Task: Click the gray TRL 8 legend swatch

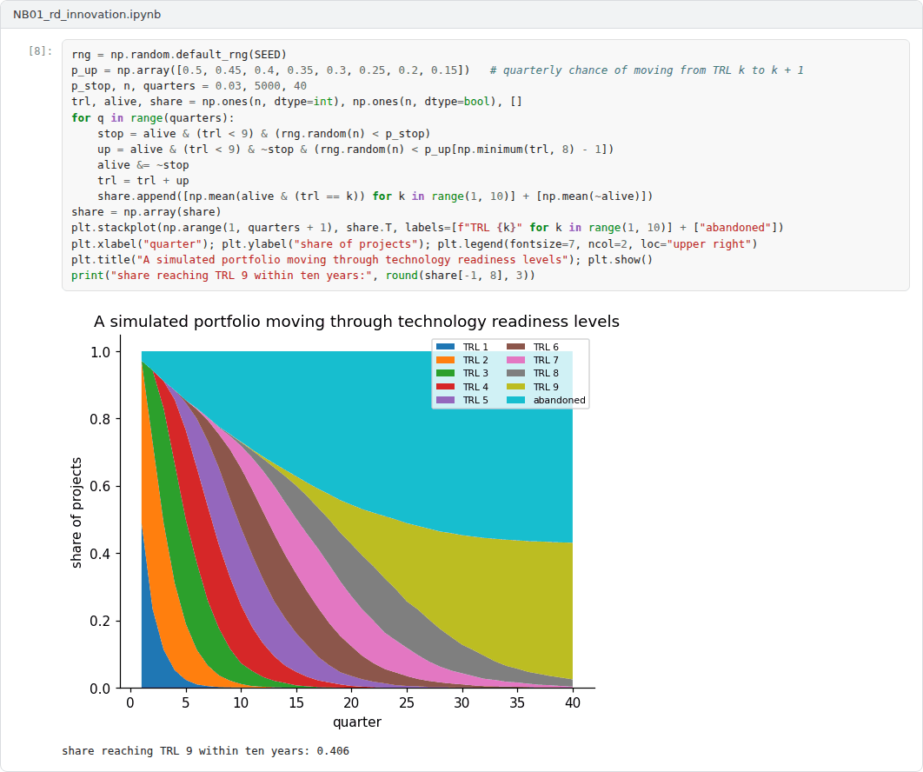Action: 515,373
